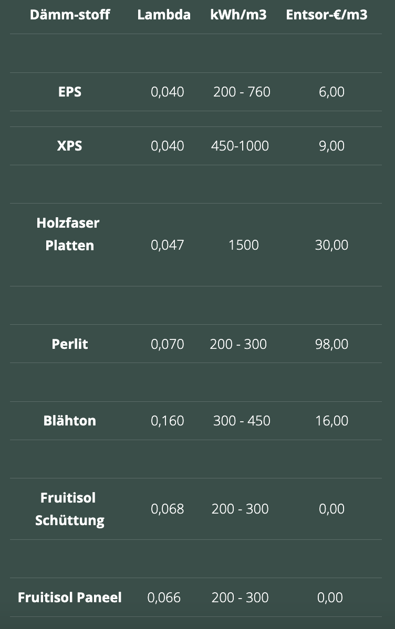
Task: Click the Blähton row label
Action: tap(70, 420)
